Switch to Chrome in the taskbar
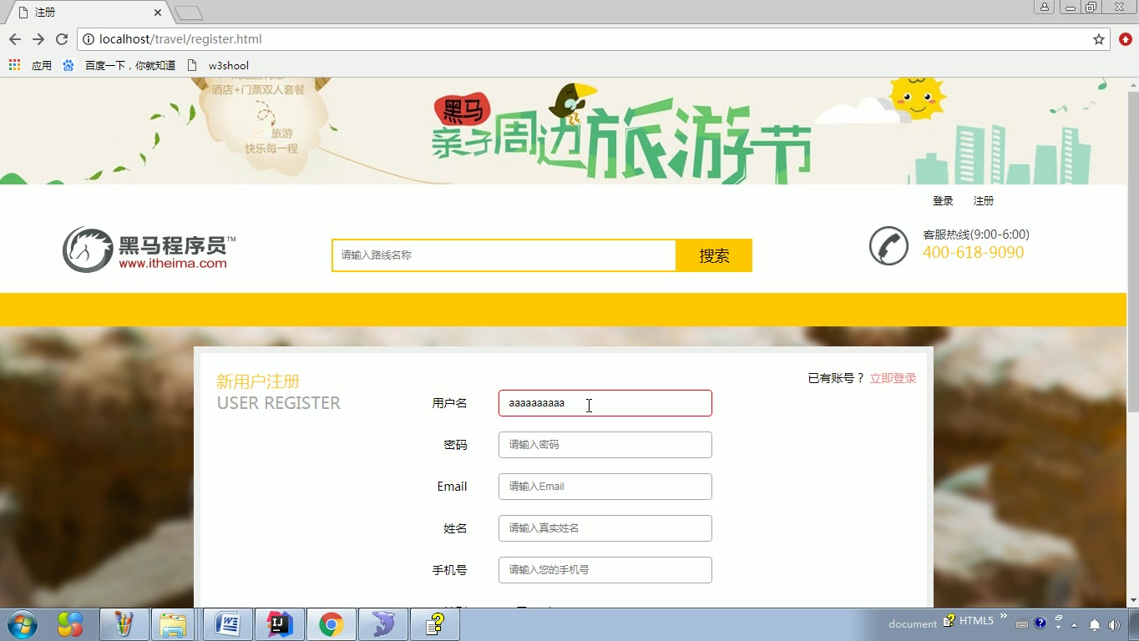Image resolution: width=1139 pixels, height=641 pixels. point(331,624)
